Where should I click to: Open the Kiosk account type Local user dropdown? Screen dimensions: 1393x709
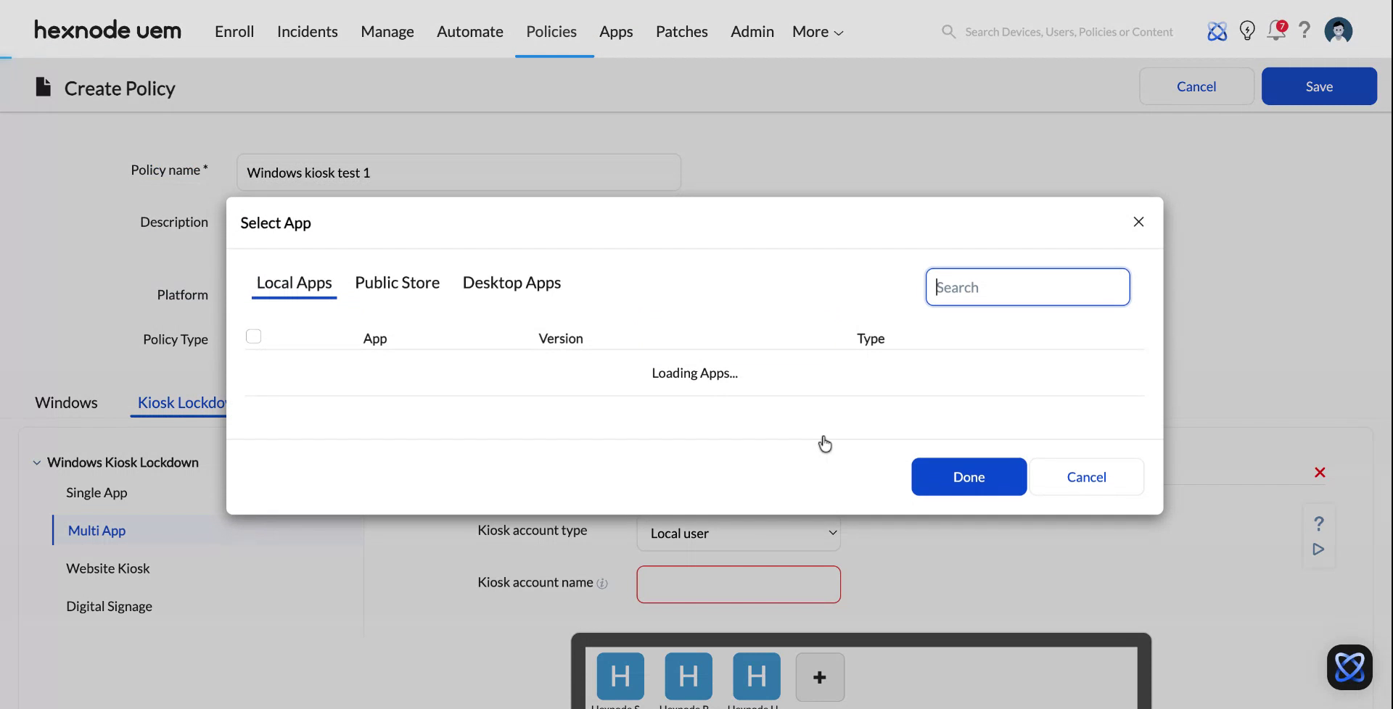coord(738,533)
